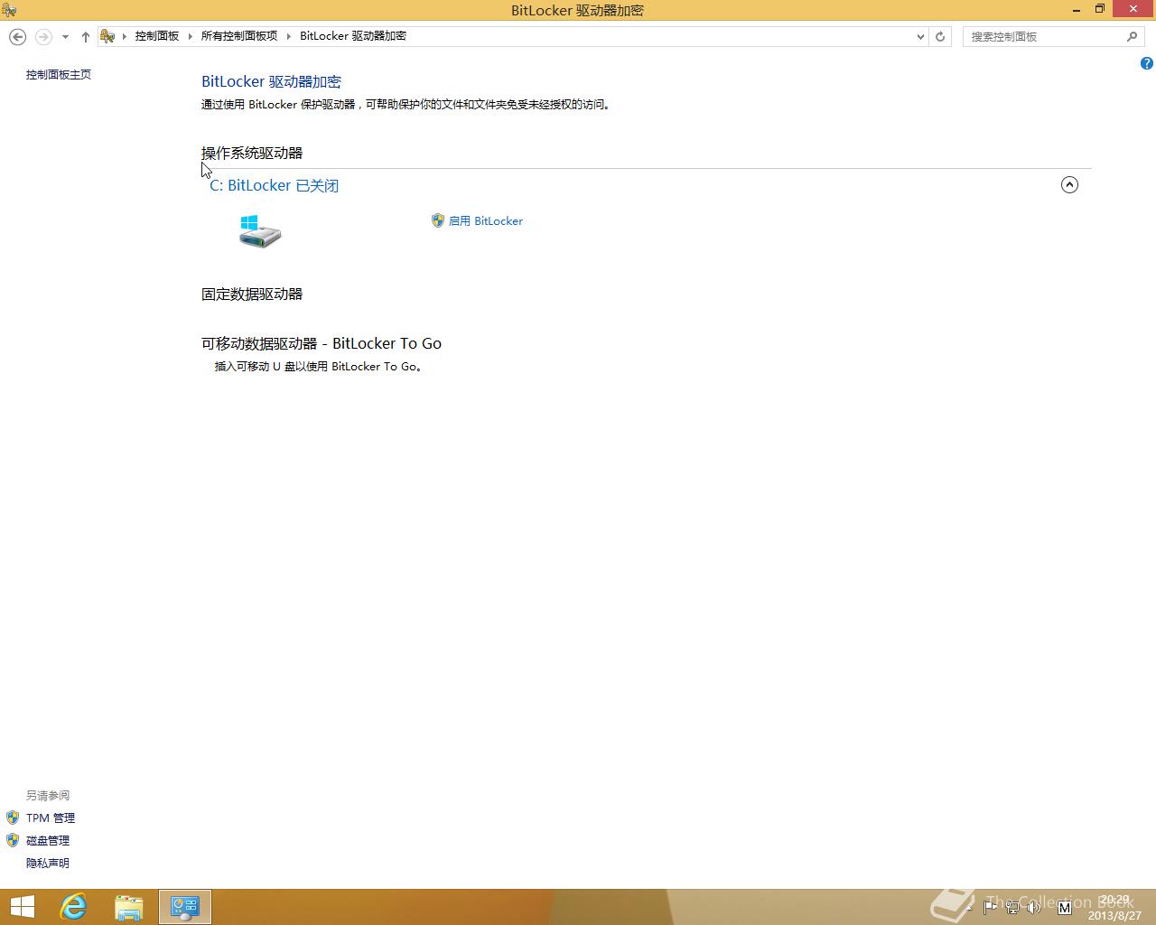Image resolution: width=1156 pixels, height=925 pixels.
Task: Open the recent locations dropdown arrow
Action: [65, 37]
